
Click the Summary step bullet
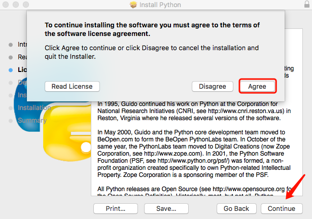pos(11,121)
